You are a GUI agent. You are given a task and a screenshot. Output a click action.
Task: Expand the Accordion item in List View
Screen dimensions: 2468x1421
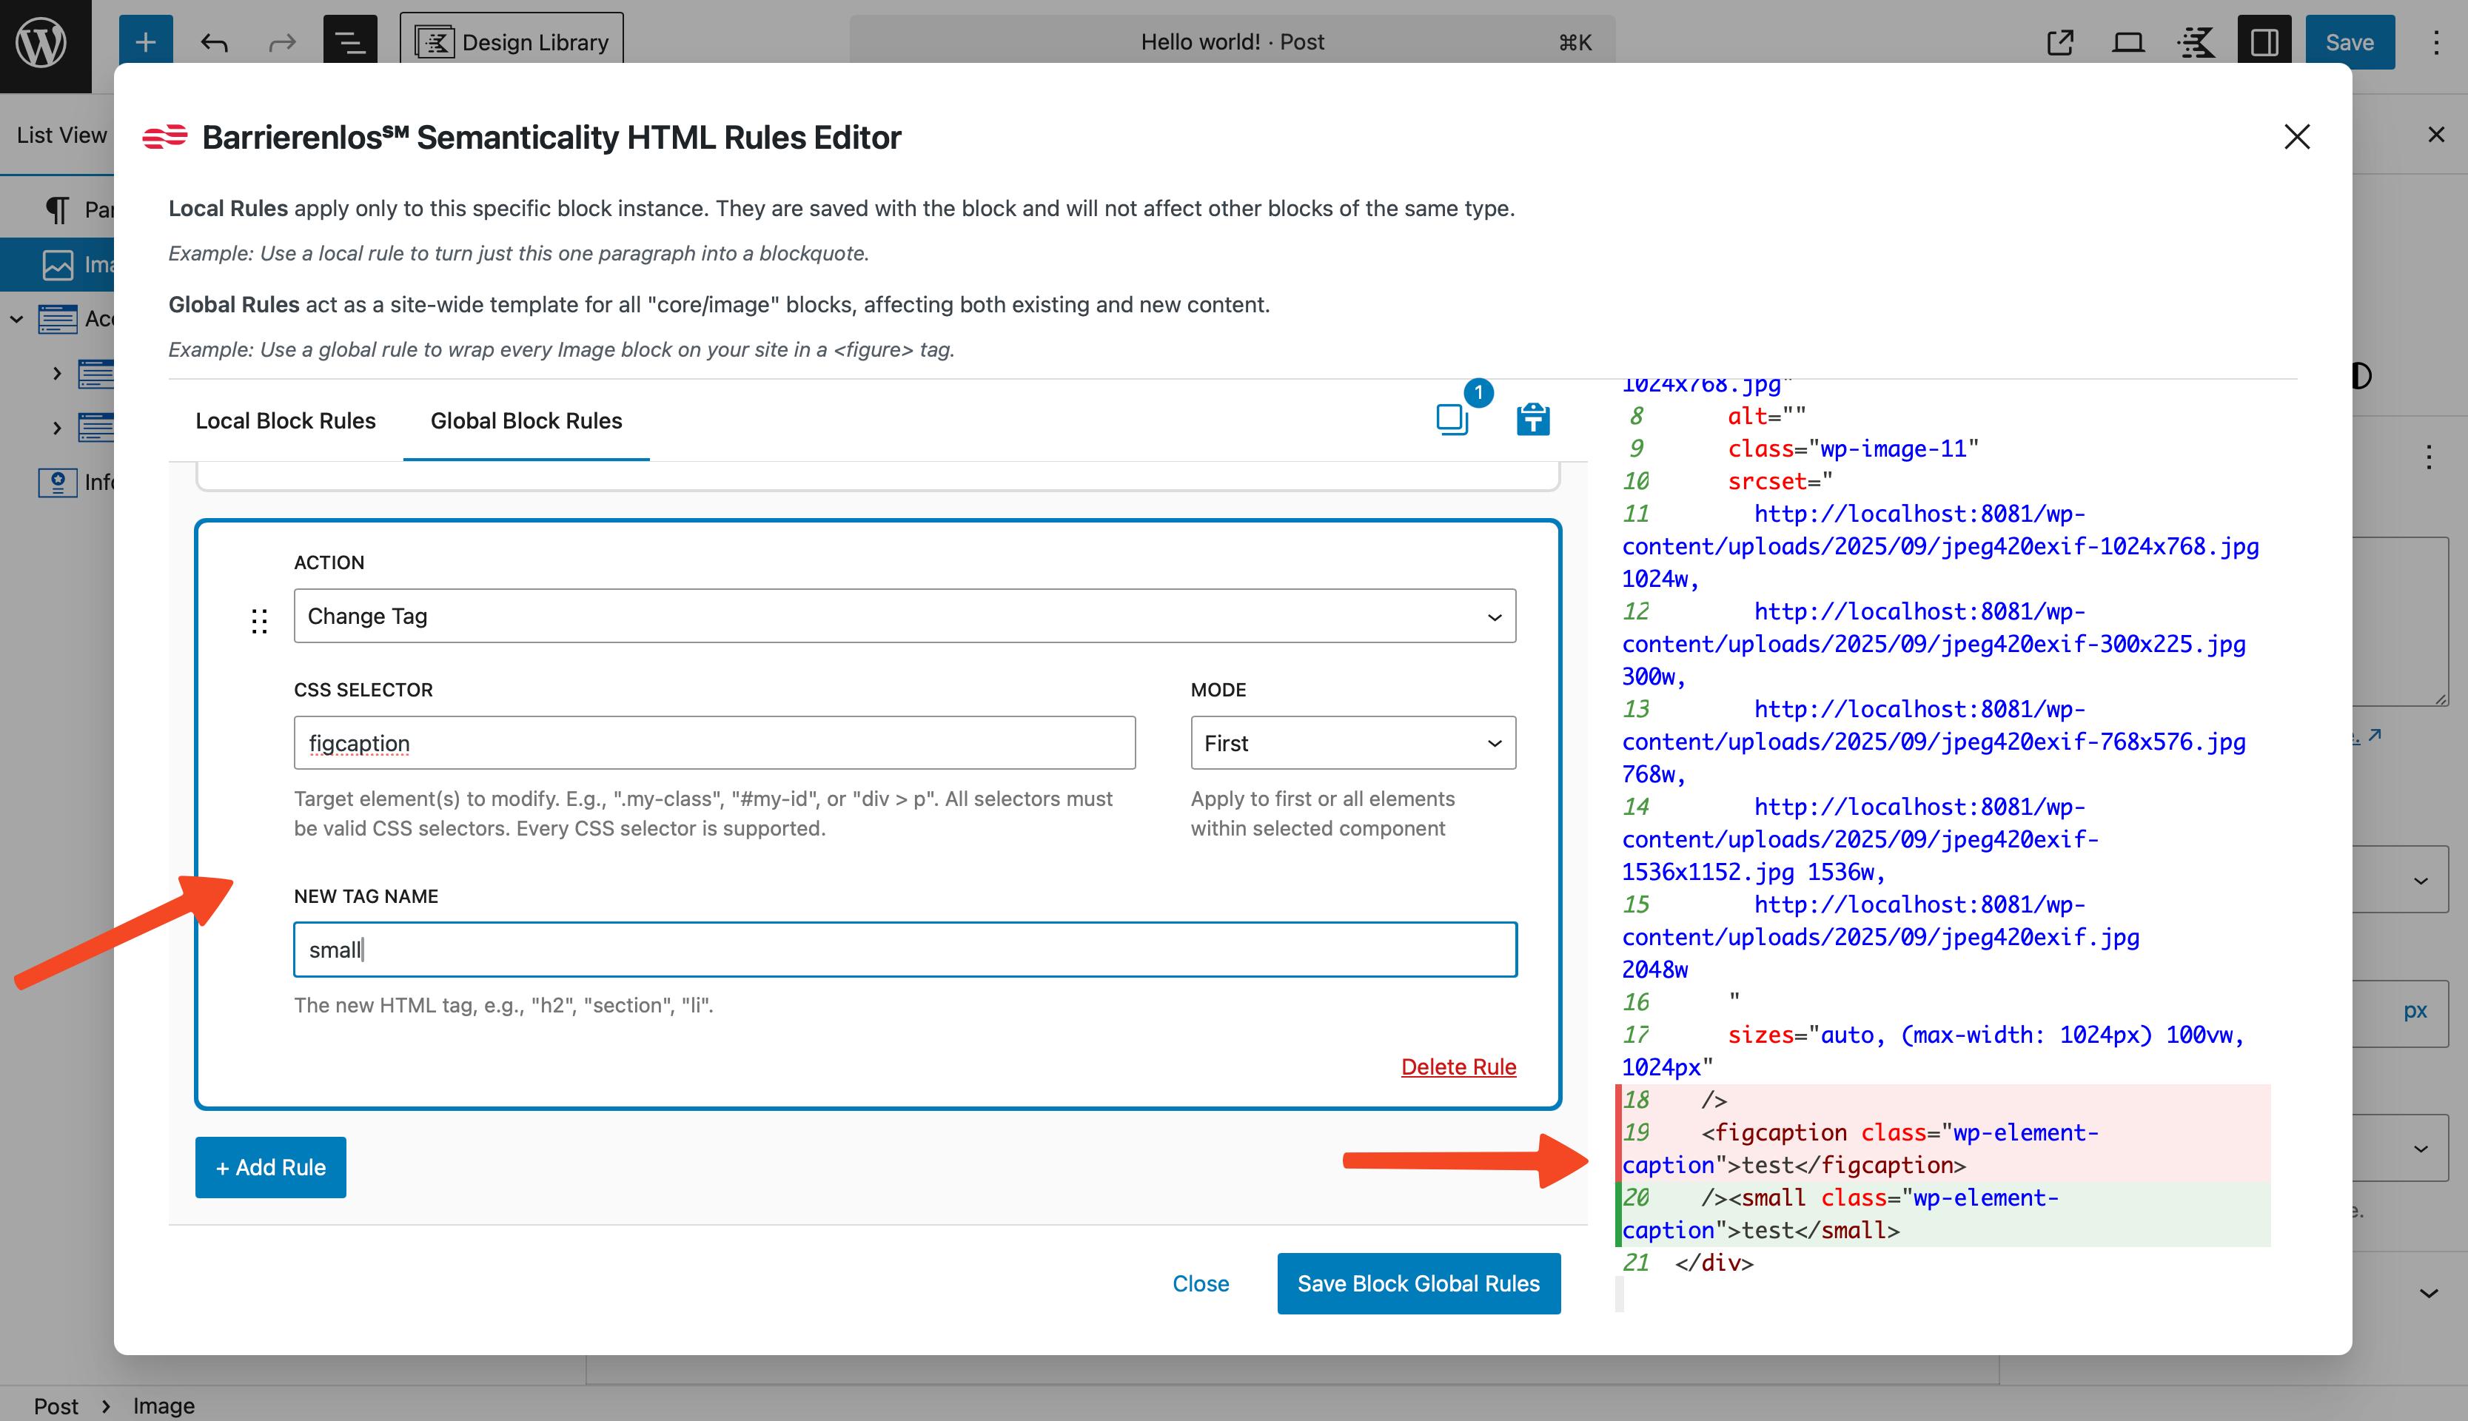[16, 318]
